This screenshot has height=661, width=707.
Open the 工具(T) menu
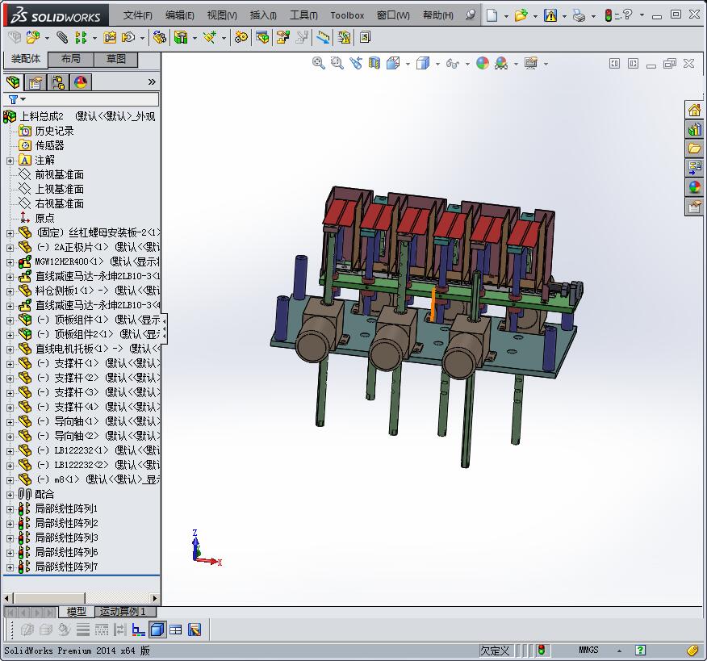(303, 15)
